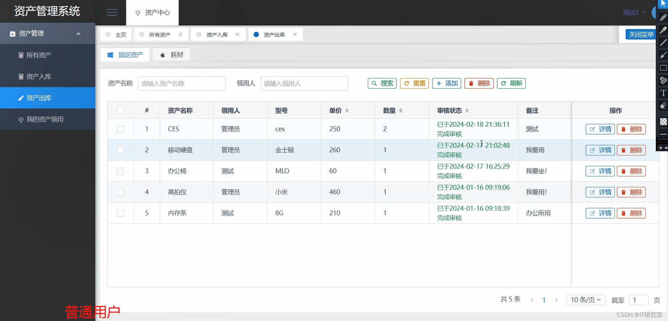Viewport: 668px width, 321px height.
Task: Click the apple icon on 耗材 tab
Action: 163,55
